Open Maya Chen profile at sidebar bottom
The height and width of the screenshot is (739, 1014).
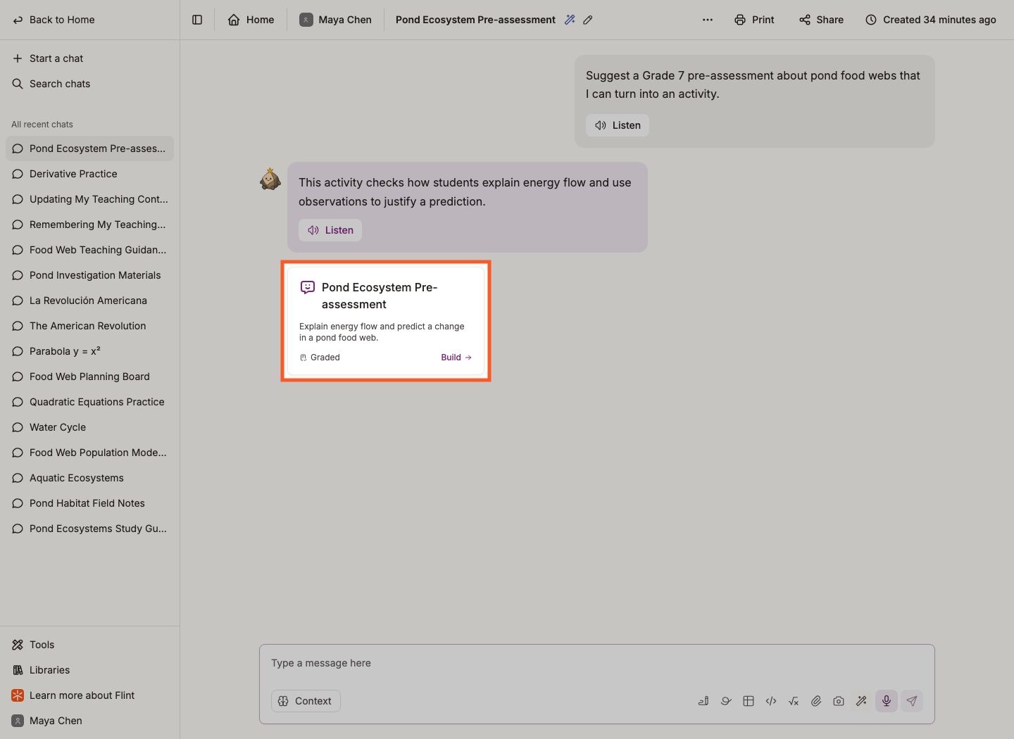tap(89, 721)
